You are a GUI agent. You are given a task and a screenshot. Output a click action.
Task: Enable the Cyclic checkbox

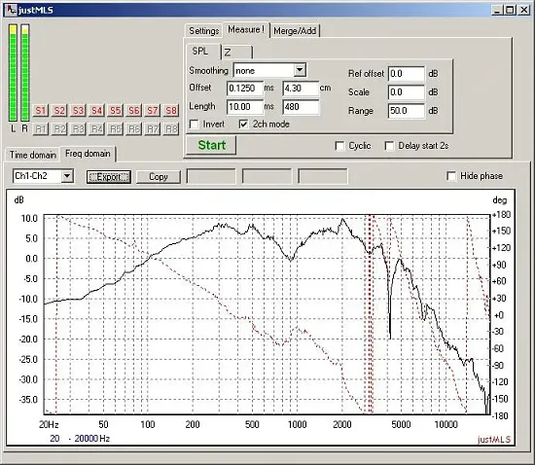339,146
